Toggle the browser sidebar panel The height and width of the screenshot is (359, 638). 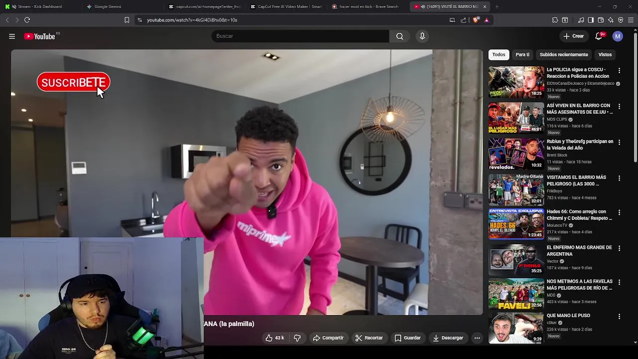pos(591,20)
